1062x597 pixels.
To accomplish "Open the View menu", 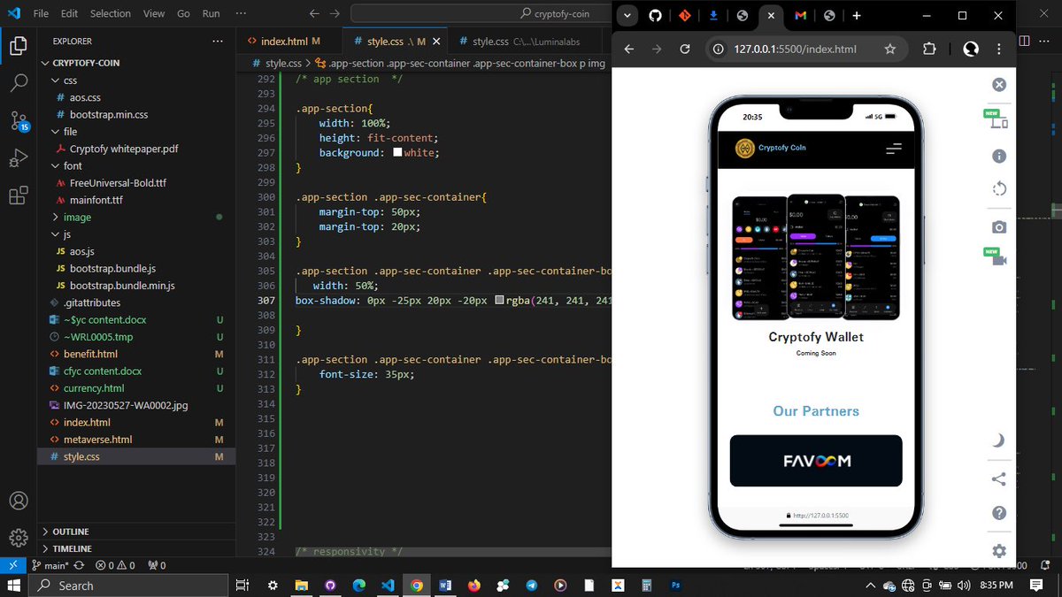I will coord(154,14).
